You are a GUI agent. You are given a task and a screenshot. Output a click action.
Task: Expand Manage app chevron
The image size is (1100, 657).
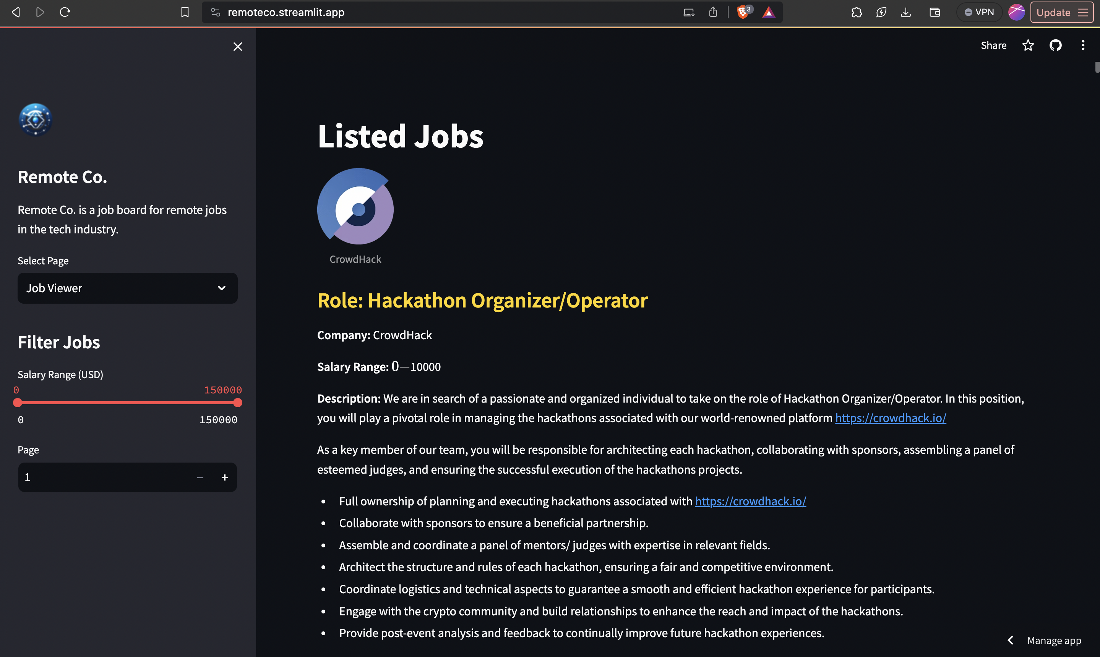coord(1011,640)
